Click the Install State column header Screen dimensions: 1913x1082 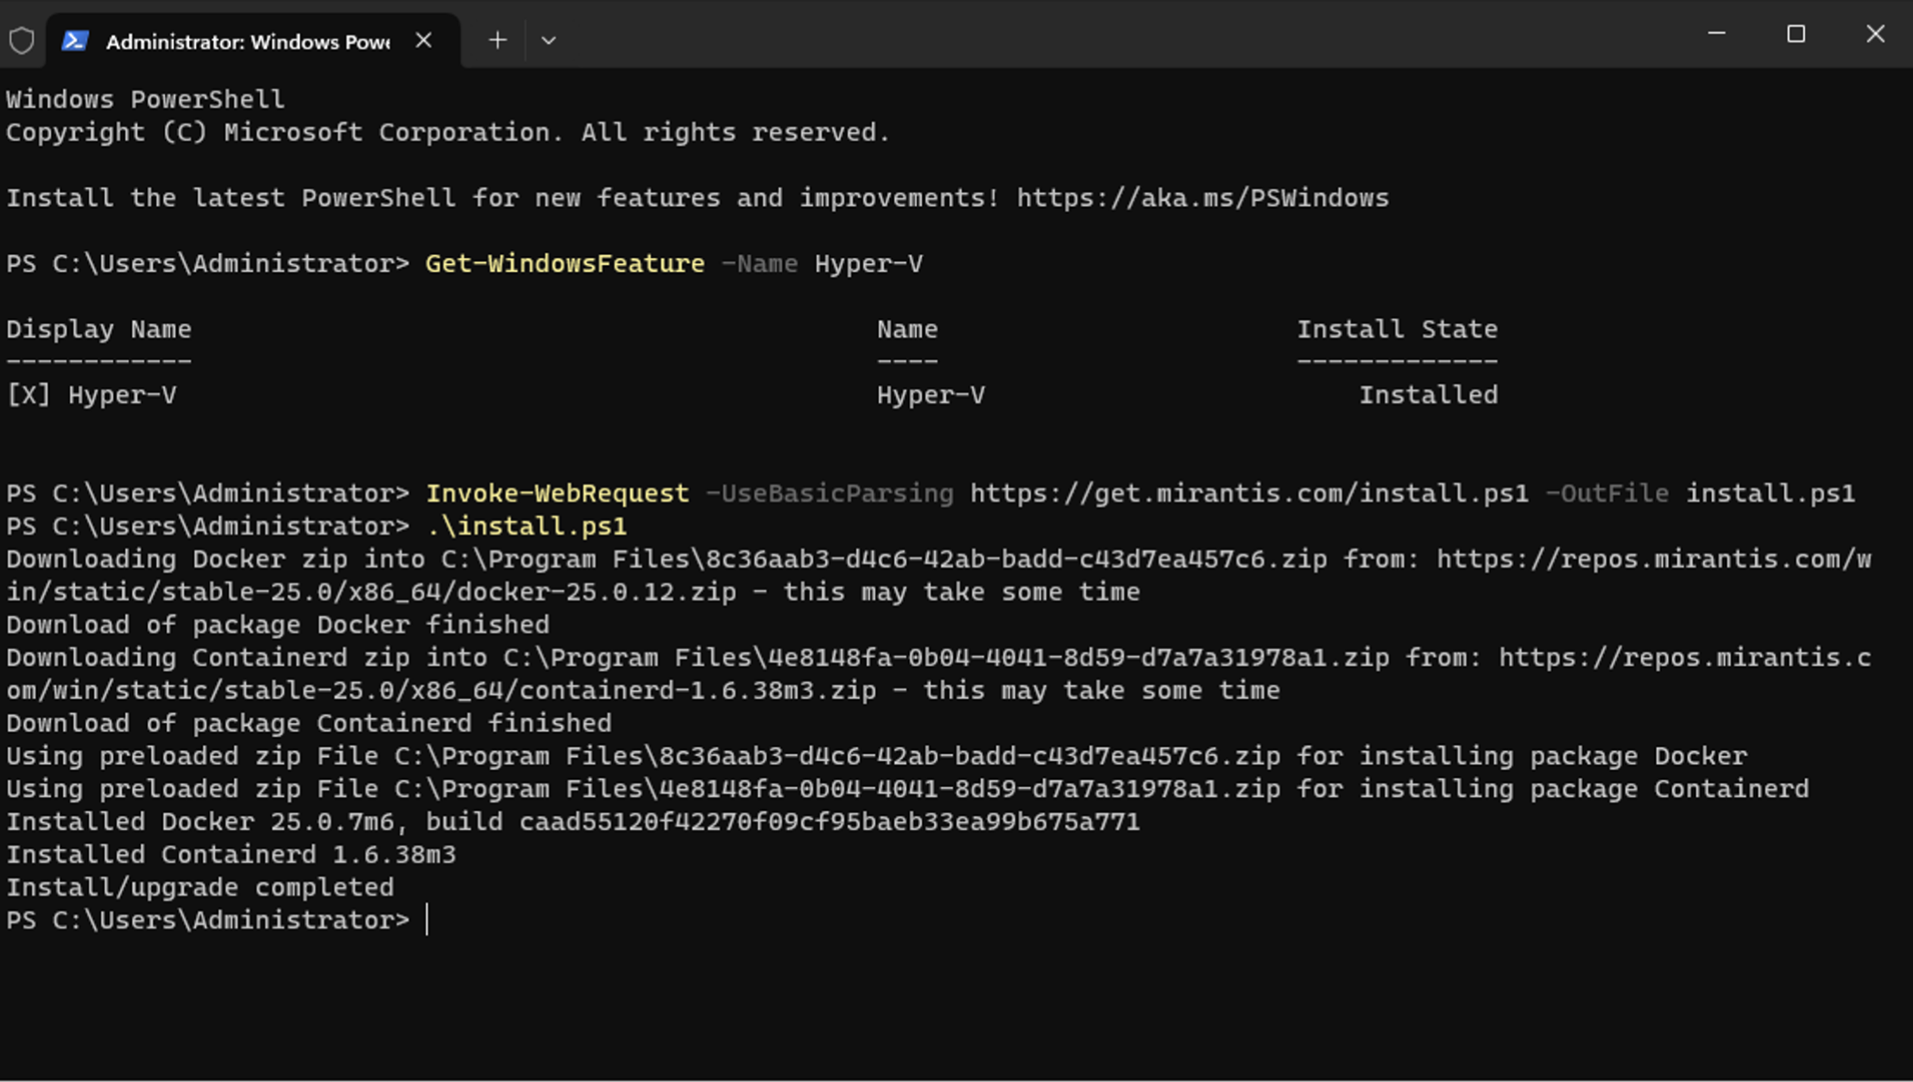(x=1397, y=329)
